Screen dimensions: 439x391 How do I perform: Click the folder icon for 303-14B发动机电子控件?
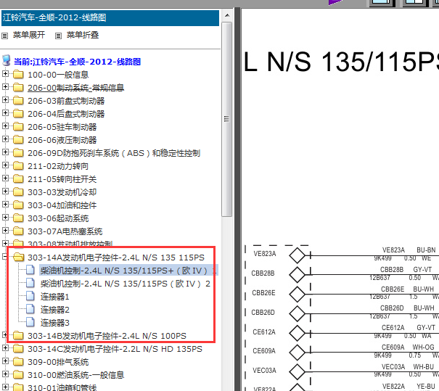(x=18, y=335)
